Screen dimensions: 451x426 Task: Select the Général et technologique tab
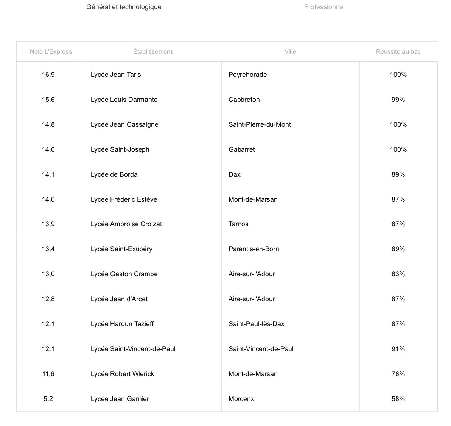click(x=124, y=7)
